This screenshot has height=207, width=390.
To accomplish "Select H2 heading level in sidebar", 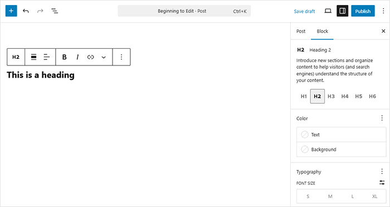I will [318, 97].
